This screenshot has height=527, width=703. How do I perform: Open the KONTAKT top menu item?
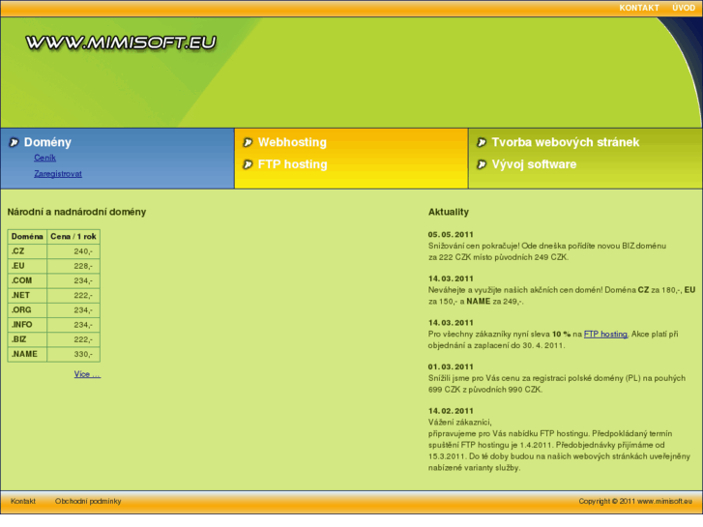click(639, 8)
